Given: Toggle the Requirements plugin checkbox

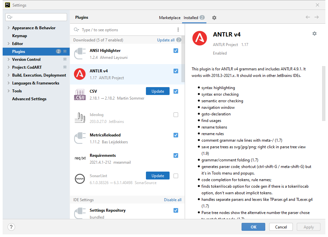Looking at the screenshot, I should [176, 155].
